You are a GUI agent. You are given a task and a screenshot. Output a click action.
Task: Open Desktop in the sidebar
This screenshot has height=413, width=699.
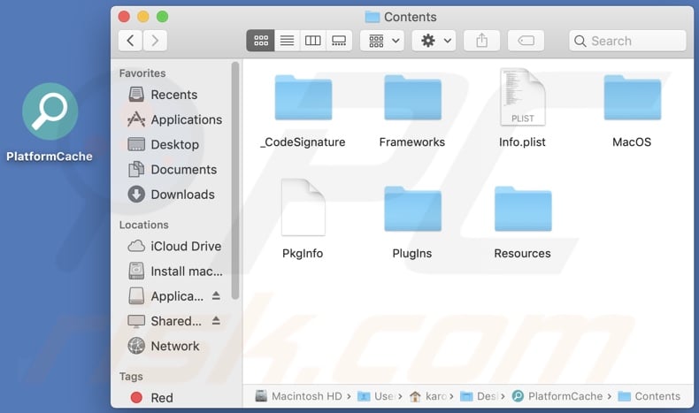(x=163, y=144)
